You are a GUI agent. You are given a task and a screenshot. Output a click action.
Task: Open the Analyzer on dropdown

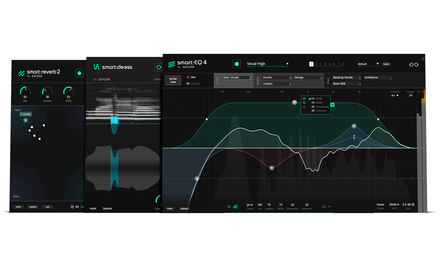pyautogui.click(x=395, y=95)
